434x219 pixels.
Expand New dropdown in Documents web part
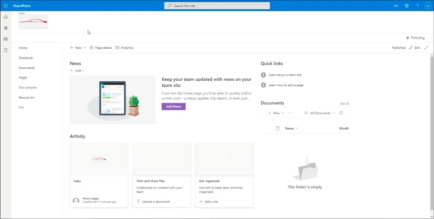tap(276, 113)
